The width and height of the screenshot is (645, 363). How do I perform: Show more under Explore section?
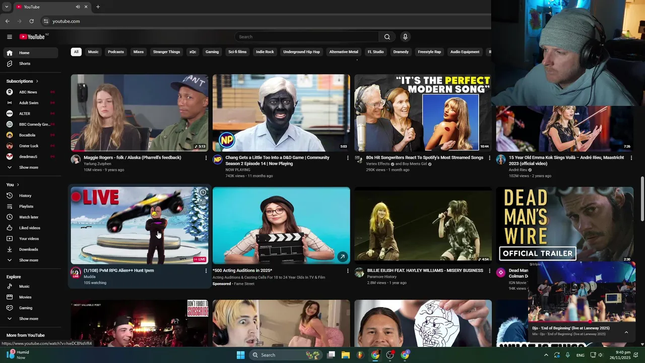(30, 319)
